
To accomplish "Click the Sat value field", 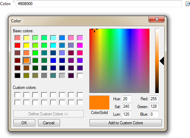I will tap(127, 106).
